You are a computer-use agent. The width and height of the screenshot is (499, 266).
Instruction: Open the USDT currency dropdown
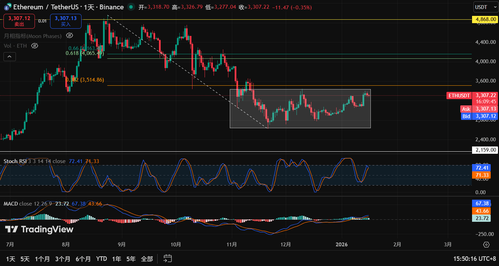486,7
